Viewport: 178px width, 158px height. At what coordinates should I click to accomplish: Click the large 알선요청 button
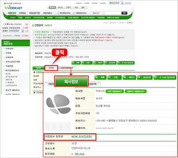(145, 77)
